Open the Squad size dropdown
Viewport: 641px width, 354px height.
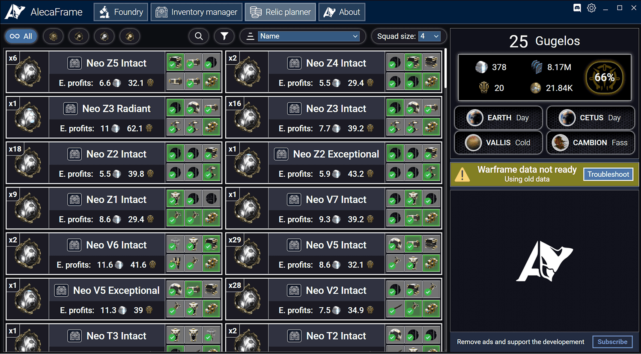429,36
